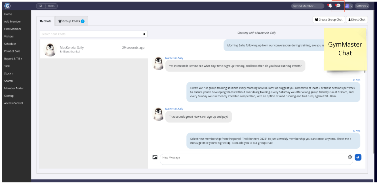Expand the Stock submenu

[9, 73]
